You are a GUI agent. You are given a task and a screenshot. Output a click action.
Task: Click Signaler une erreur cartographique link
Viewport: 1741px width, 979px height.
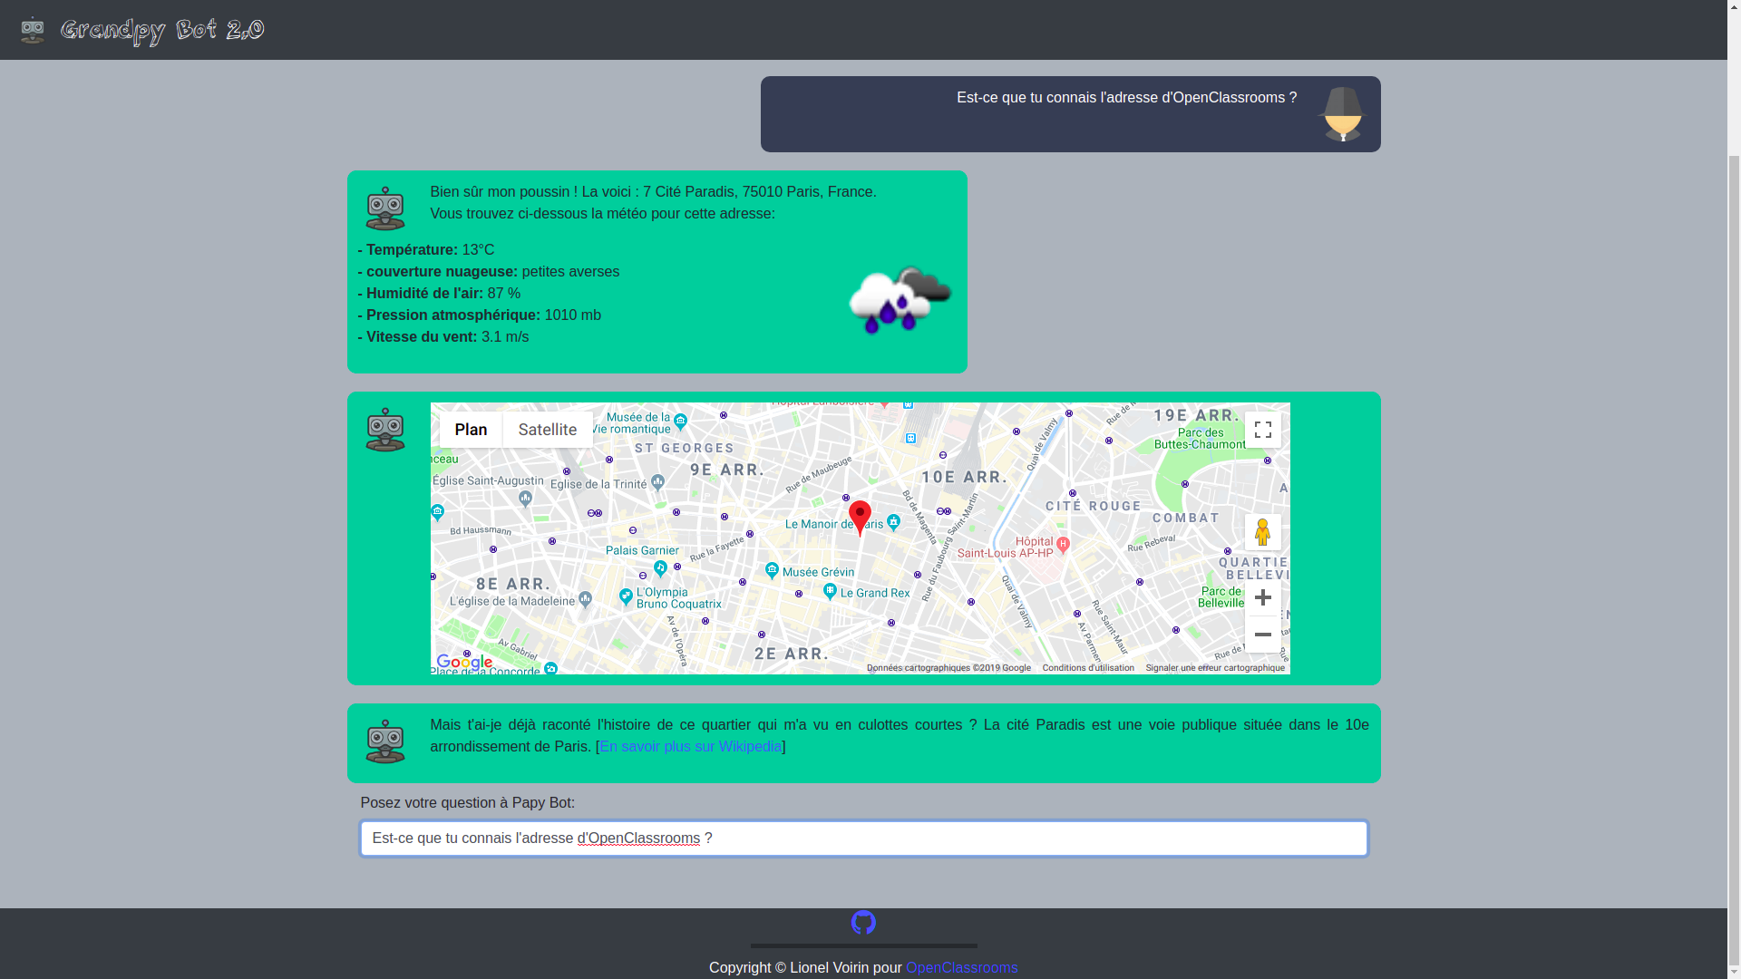point(1214,668)
